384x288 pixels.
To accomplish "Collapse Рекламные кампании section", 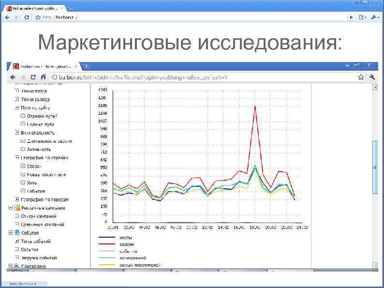I will [x=11, y=208].
